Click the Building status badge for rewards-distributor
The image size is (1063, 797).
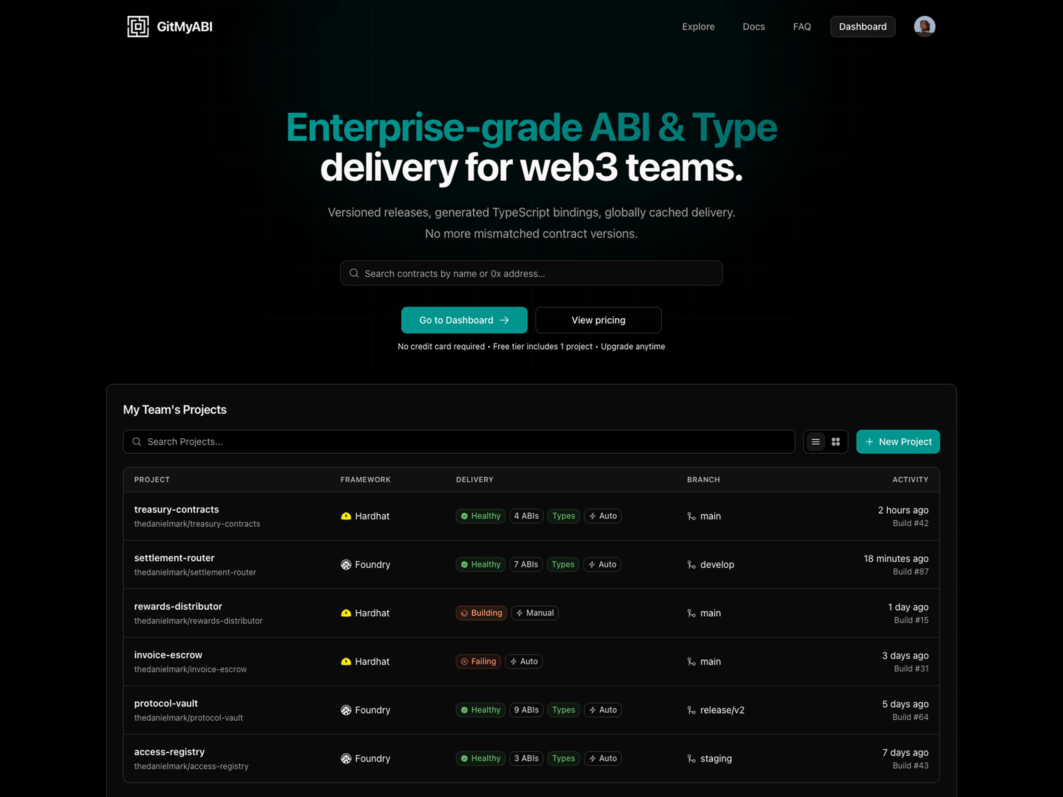click(481, 612)
